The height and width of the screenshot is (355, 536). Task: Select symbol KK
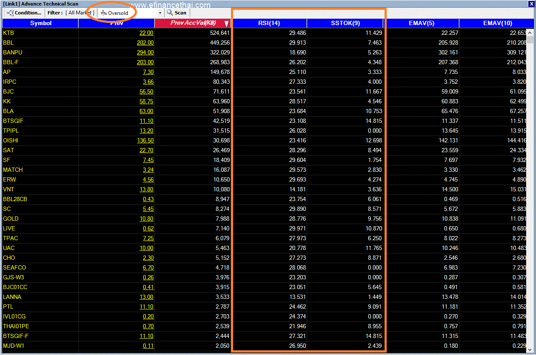[x=7, y=101]
